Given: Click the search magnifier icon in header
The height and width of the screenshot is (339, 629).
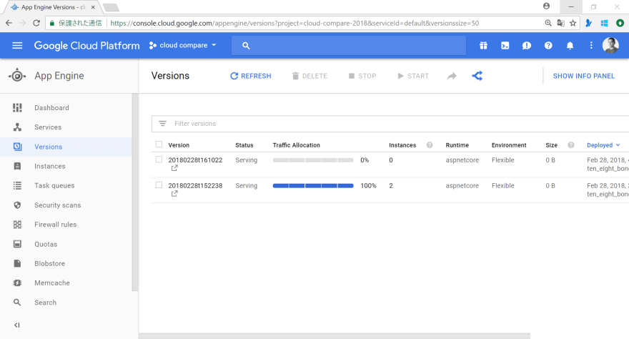Looking at the screenshot, I should tap(246, 46).
